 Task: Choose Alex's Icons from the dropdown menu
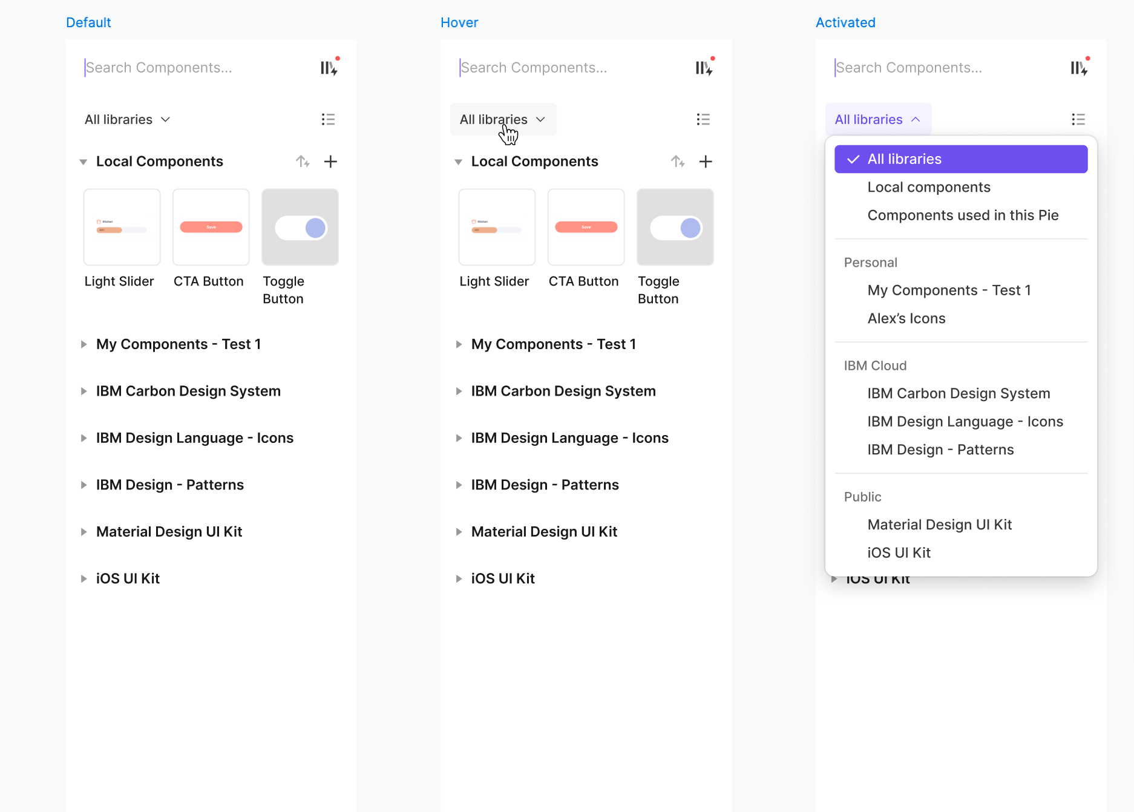(906, 318)
